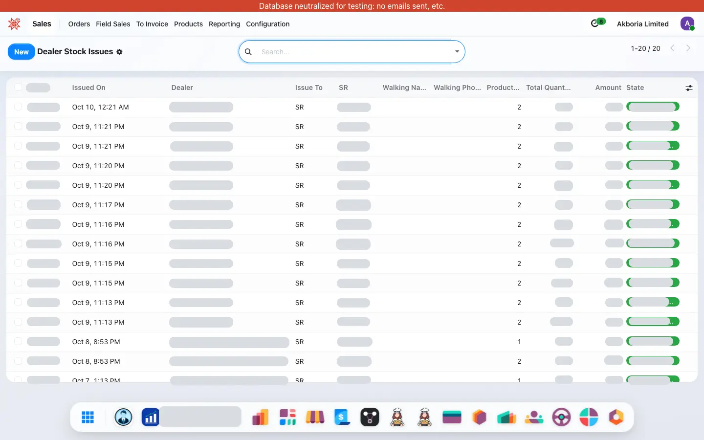Open the four-color pie circle dock icon
This screenshot has height=440, width=704.
(589, 417)
